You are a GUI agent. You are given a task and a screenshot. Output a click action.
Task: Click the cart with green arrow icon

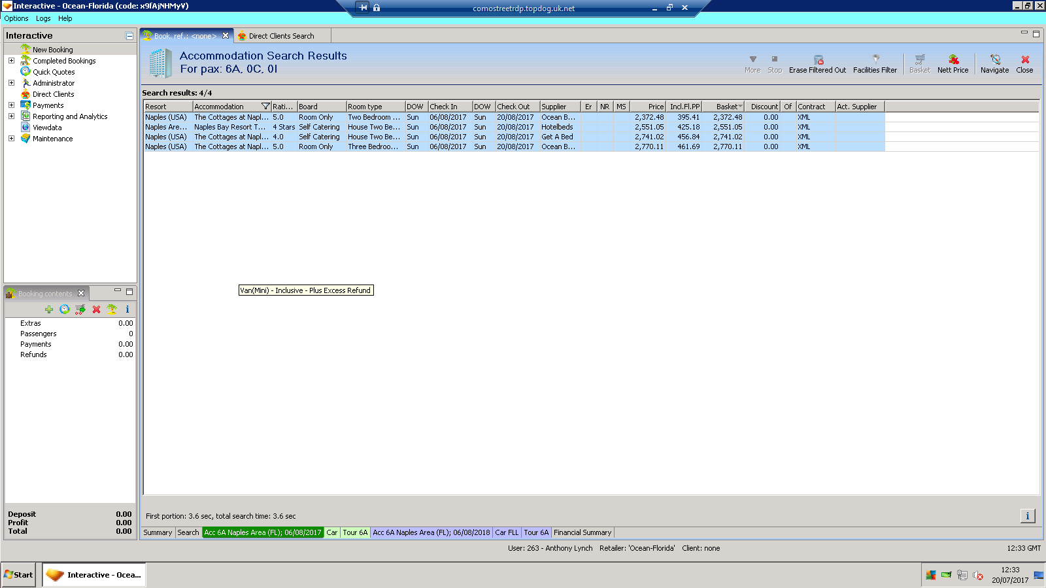click(80, 309)
